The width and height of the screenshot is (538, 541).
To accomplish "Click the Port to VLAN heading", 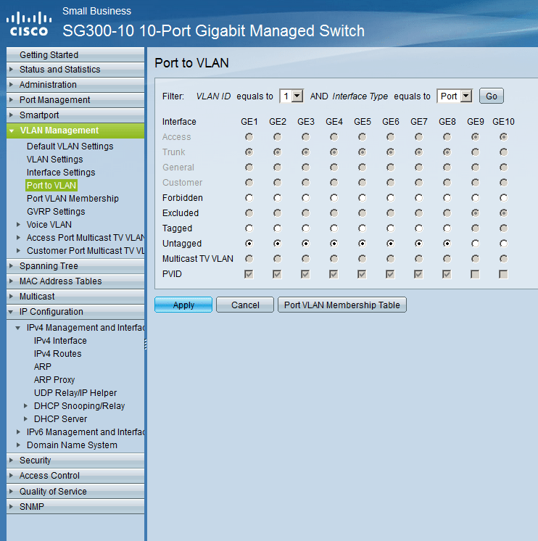I will [191, 63].
